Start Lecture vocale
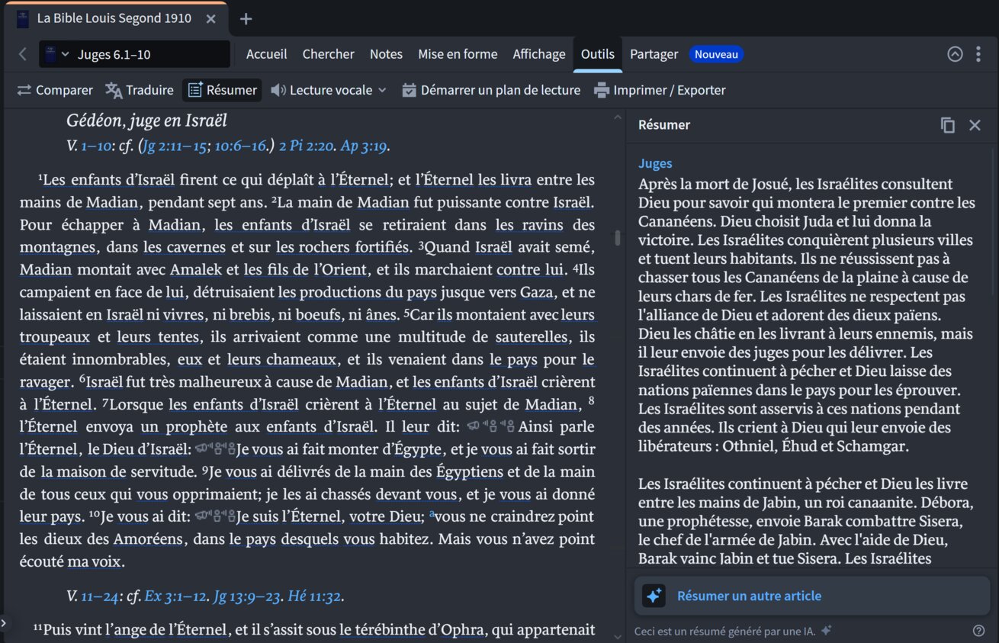Image resolution: width=999 pixels, height=643 pixels. pyautogui.click(x=322, y=90)
